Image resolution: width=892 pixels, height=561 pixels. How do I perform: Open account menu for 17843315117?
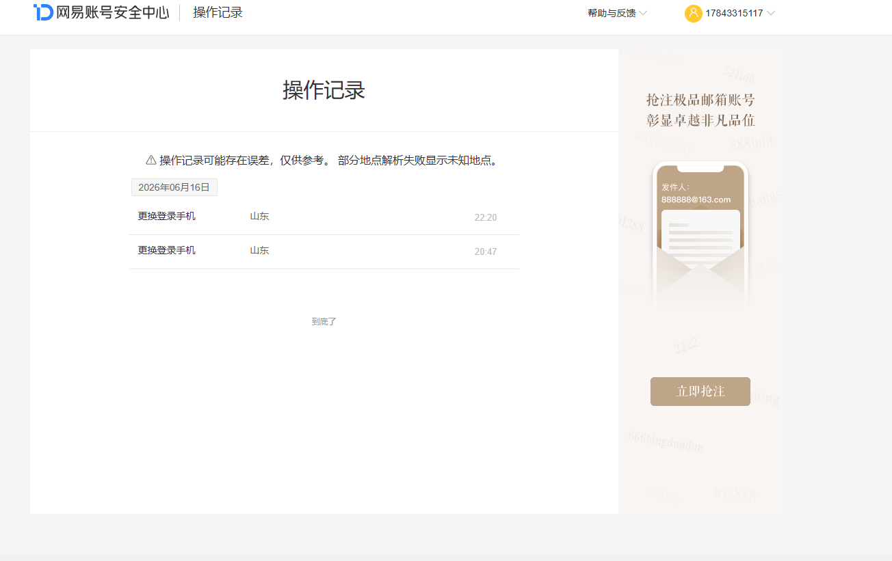click(730, 13)
